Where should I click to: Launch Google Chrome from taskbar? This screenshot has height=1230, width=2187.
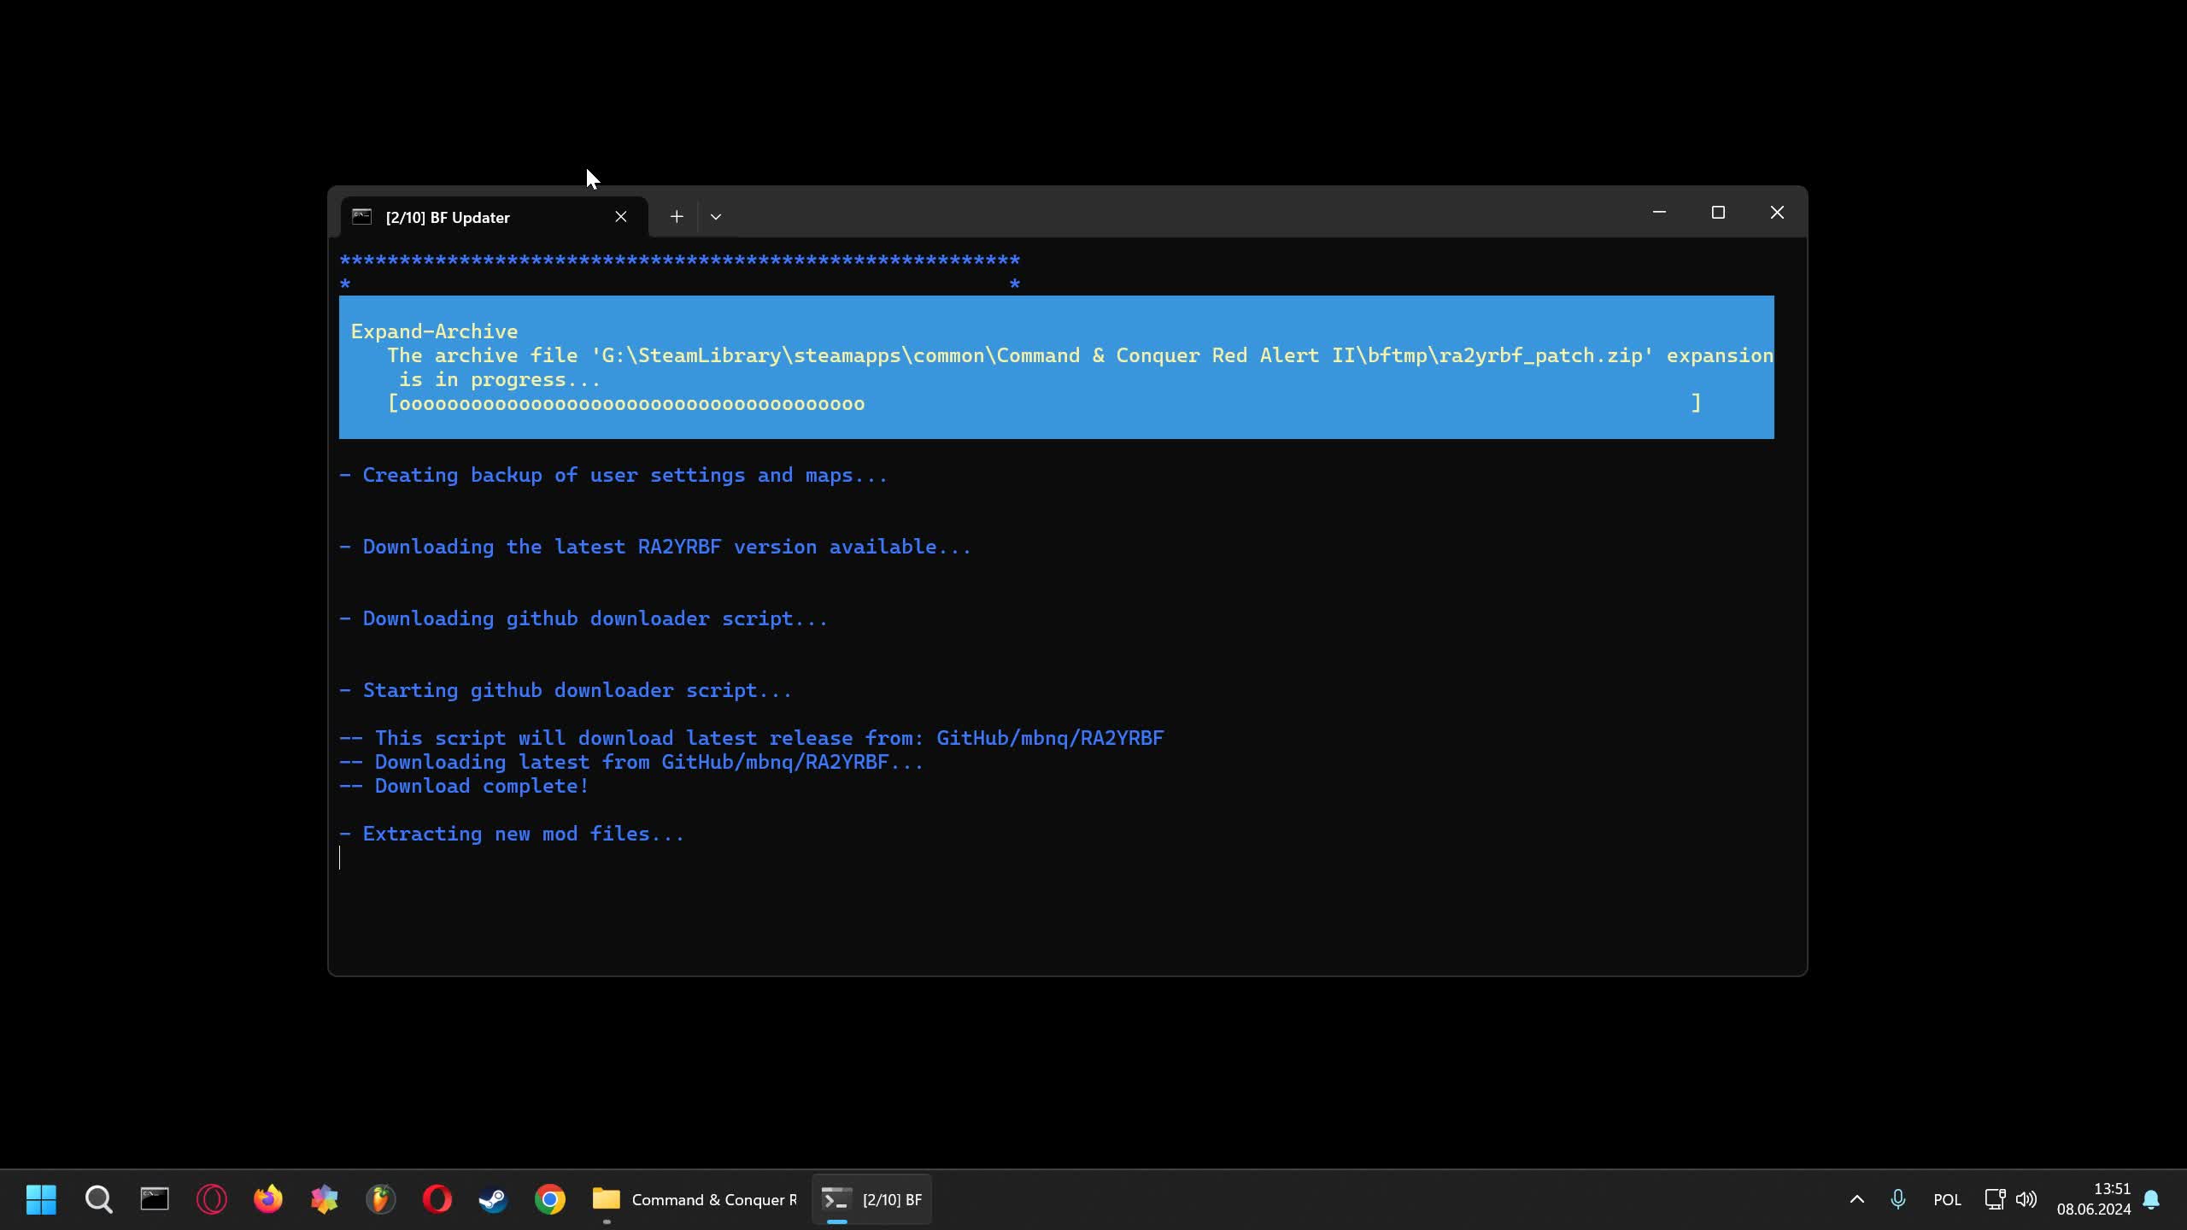pyautogui.click(x=549, y=1199)
